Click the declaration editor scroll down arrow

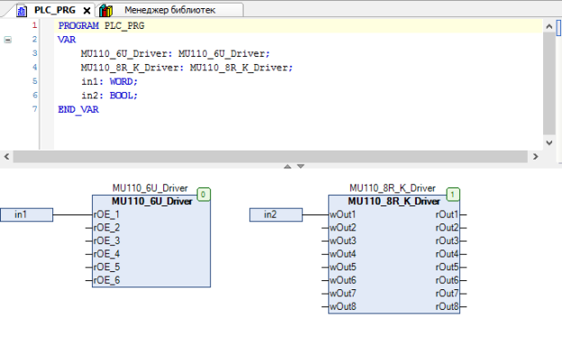[548, 142]
